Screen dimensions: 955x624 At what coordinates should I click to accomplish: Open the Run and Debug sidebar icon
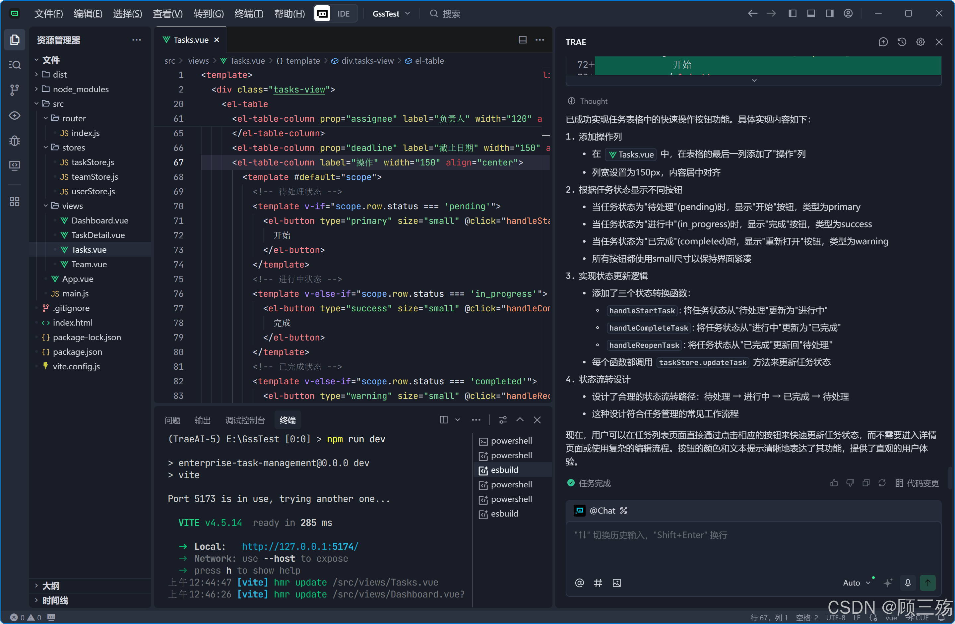coord(15,141)
